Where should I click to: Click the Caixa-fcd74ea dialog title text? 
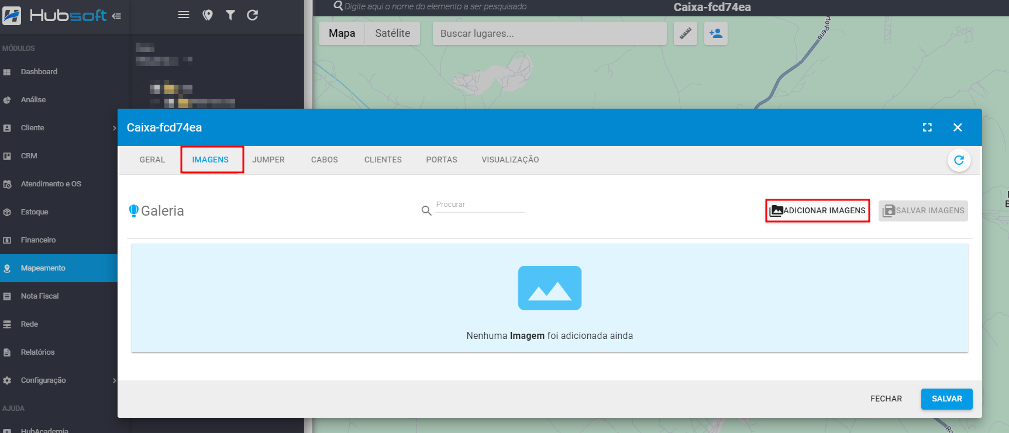(164, 127)
